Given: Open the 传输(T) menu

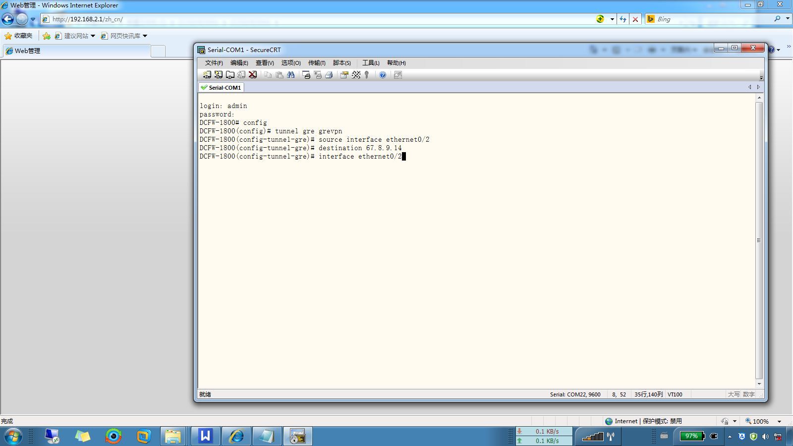Looking at the screenshot, I should 317,63.
